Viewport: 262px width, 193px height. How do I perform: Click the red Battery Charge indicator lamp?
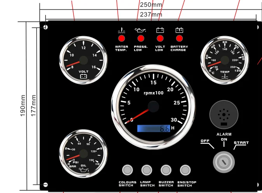179,38
